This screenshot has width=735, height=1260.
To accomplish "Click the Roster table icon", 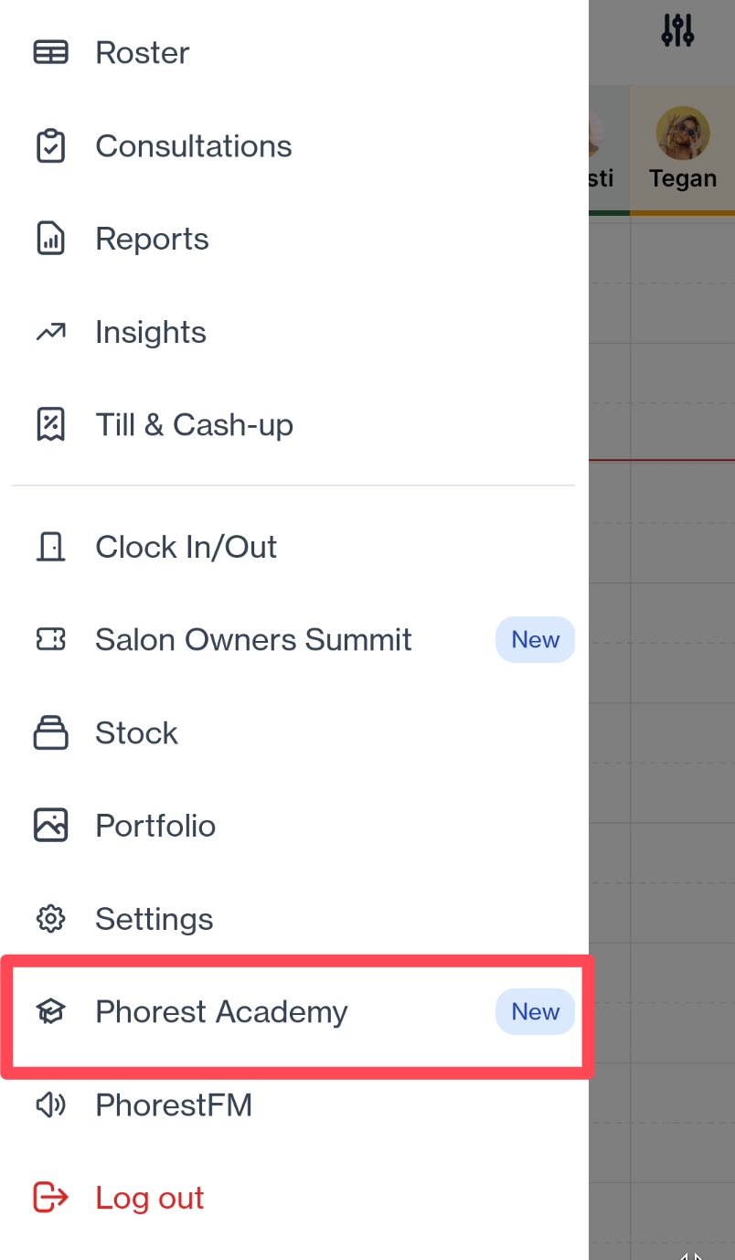I will click(x=50, y=53).
